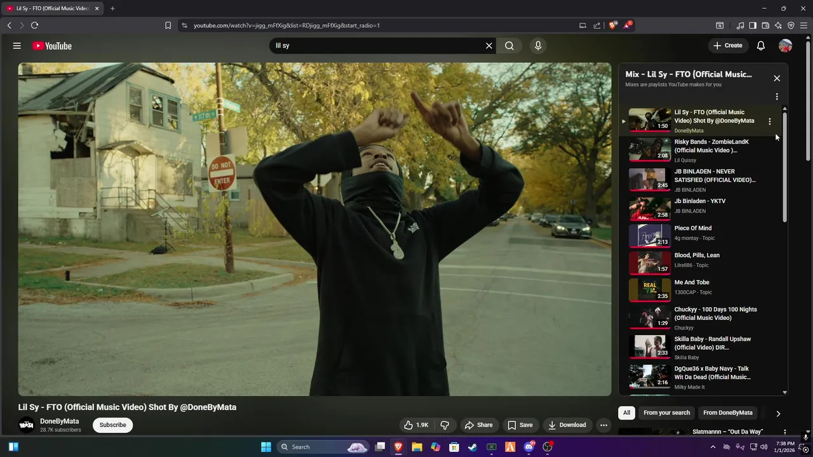The width and height of the screenshot is (813, 457).
Task: Click the browser address bar URL
Action: (286, 25)
